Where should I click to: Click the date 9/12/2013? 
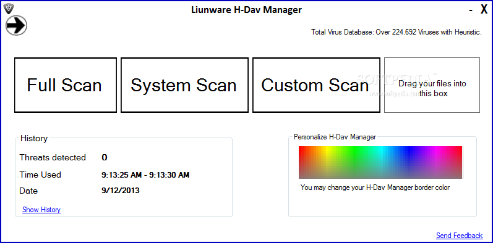121,191
